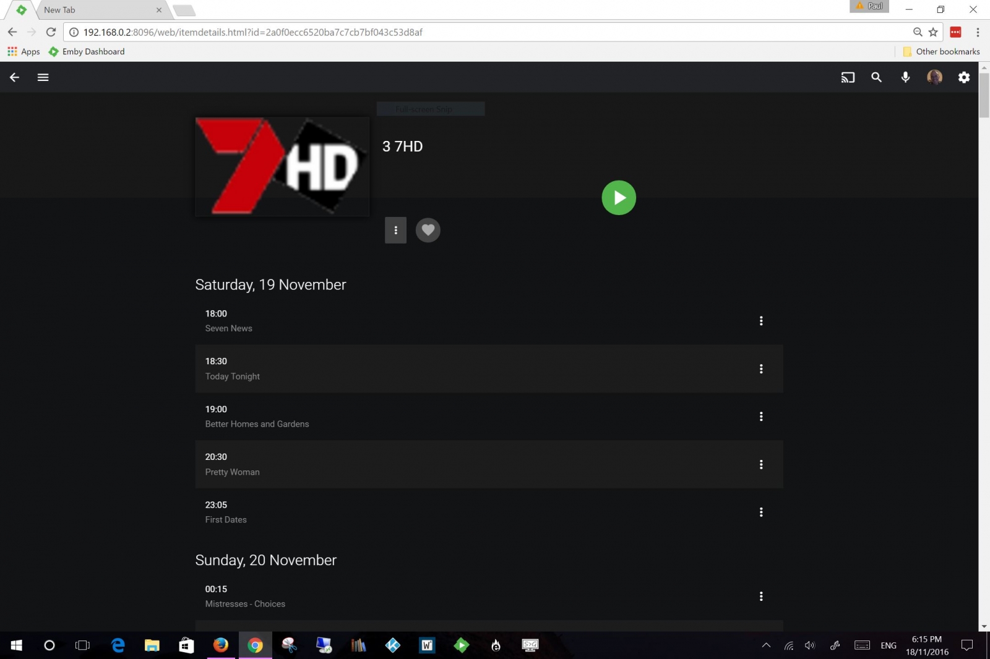
Task: Open the Cast to device icon
Action: click(848, 77)
